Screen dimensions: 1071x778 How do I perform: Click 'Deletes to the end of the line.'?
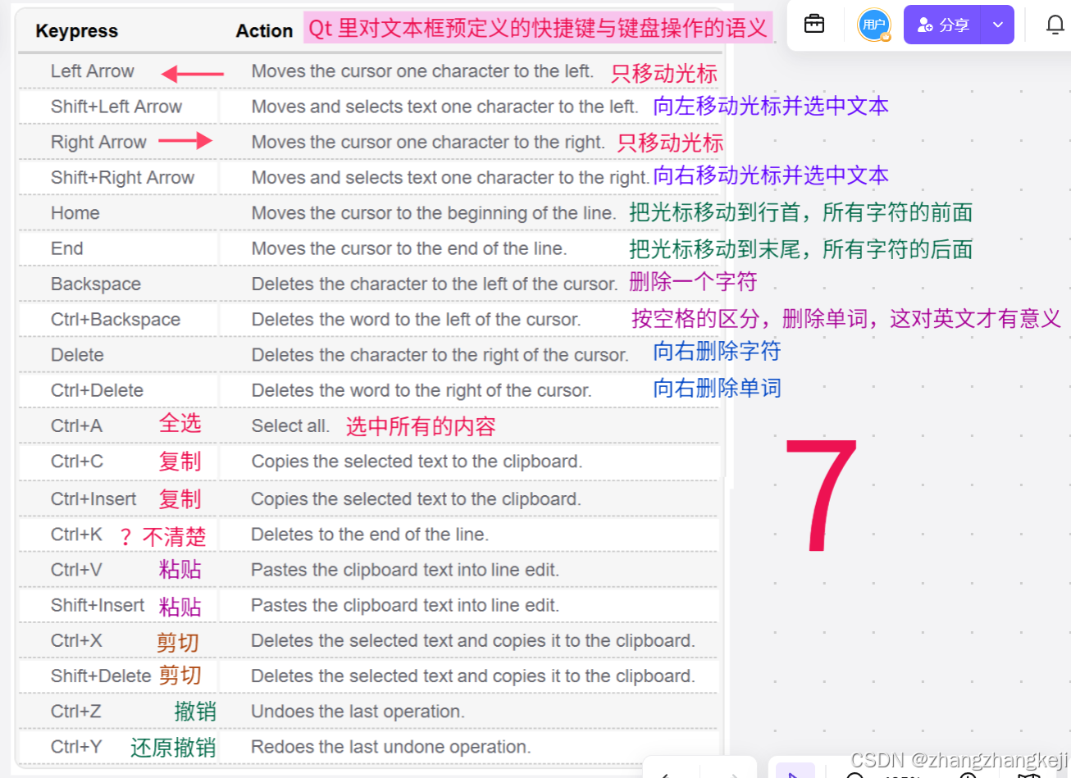pos(370,535)
